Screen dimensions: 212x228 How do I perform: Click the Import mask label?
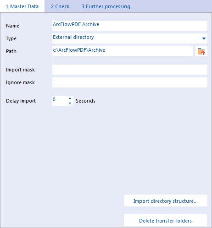pyautogui.click(x=20, y=70)
